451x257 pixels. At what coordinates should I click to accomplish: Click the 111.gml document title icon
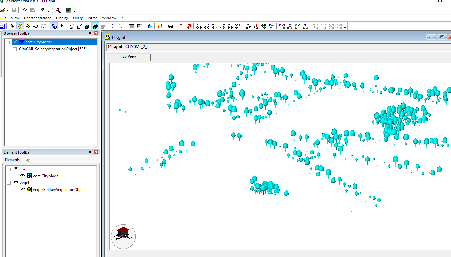tap(107, 37)
